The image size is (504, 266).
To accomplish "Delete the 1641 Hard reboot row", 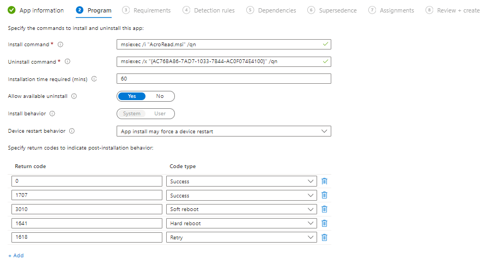I will coord(324,223).
